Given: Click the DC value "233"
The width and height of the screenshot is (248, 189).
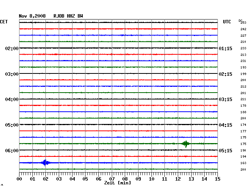Looking at the screenshot, I should point(243,48).
